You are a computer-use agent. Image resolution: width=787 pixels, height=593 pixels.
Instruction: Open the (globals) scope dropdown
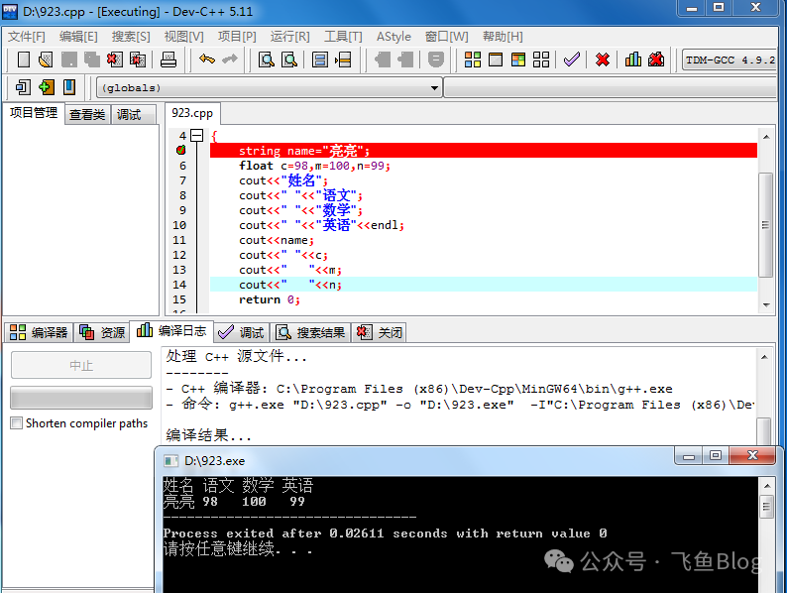pyautogui.click(x=269, y=88)
